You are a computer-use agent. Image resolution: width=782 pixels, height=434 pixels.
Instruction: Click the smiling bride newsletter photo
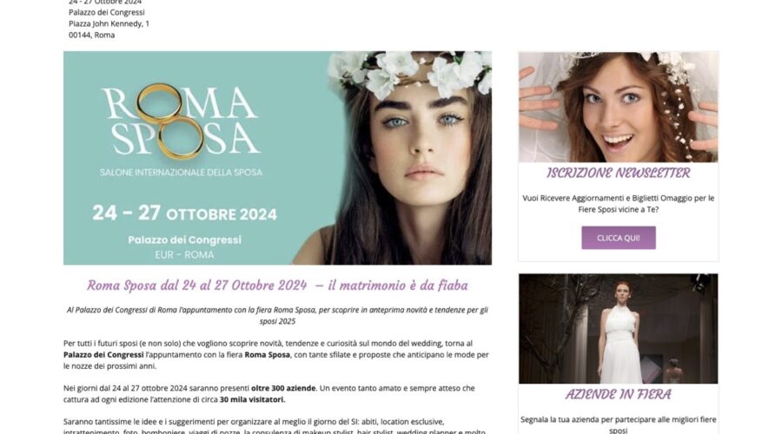click(618, 107)
